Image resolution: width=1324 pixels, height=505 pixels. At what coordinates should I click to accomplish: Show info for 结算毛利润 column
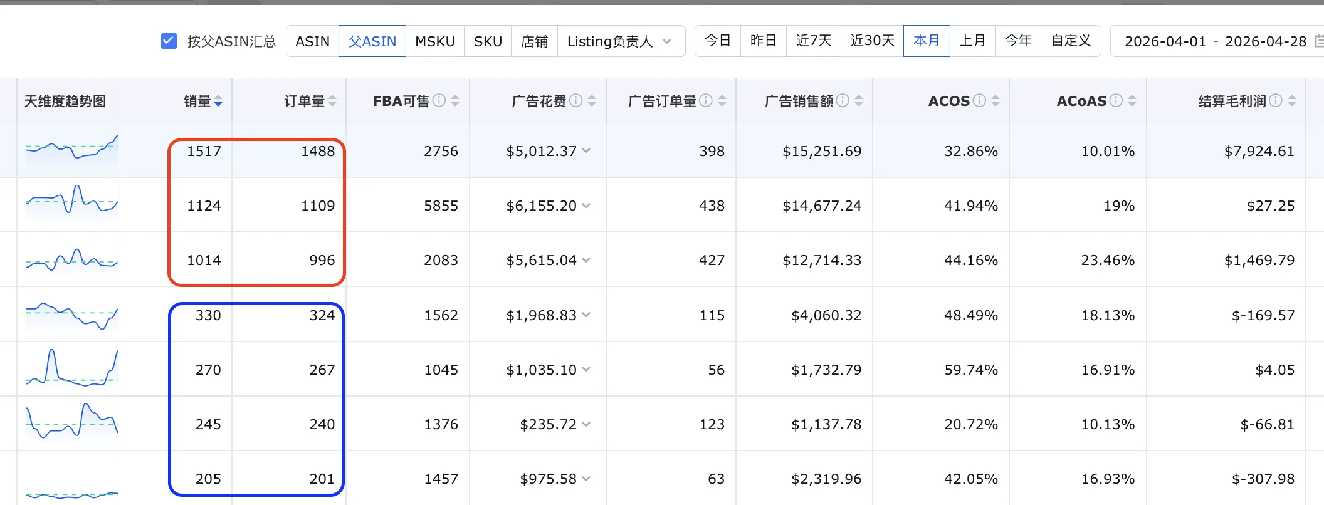coord(1276,100)
